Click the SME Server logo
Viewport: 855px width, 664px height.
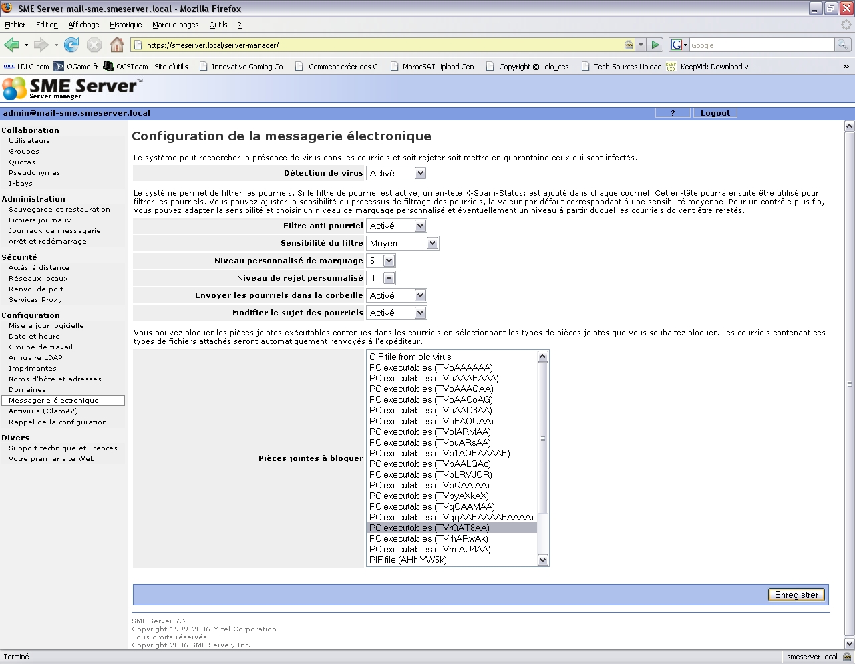pos(72,88)
